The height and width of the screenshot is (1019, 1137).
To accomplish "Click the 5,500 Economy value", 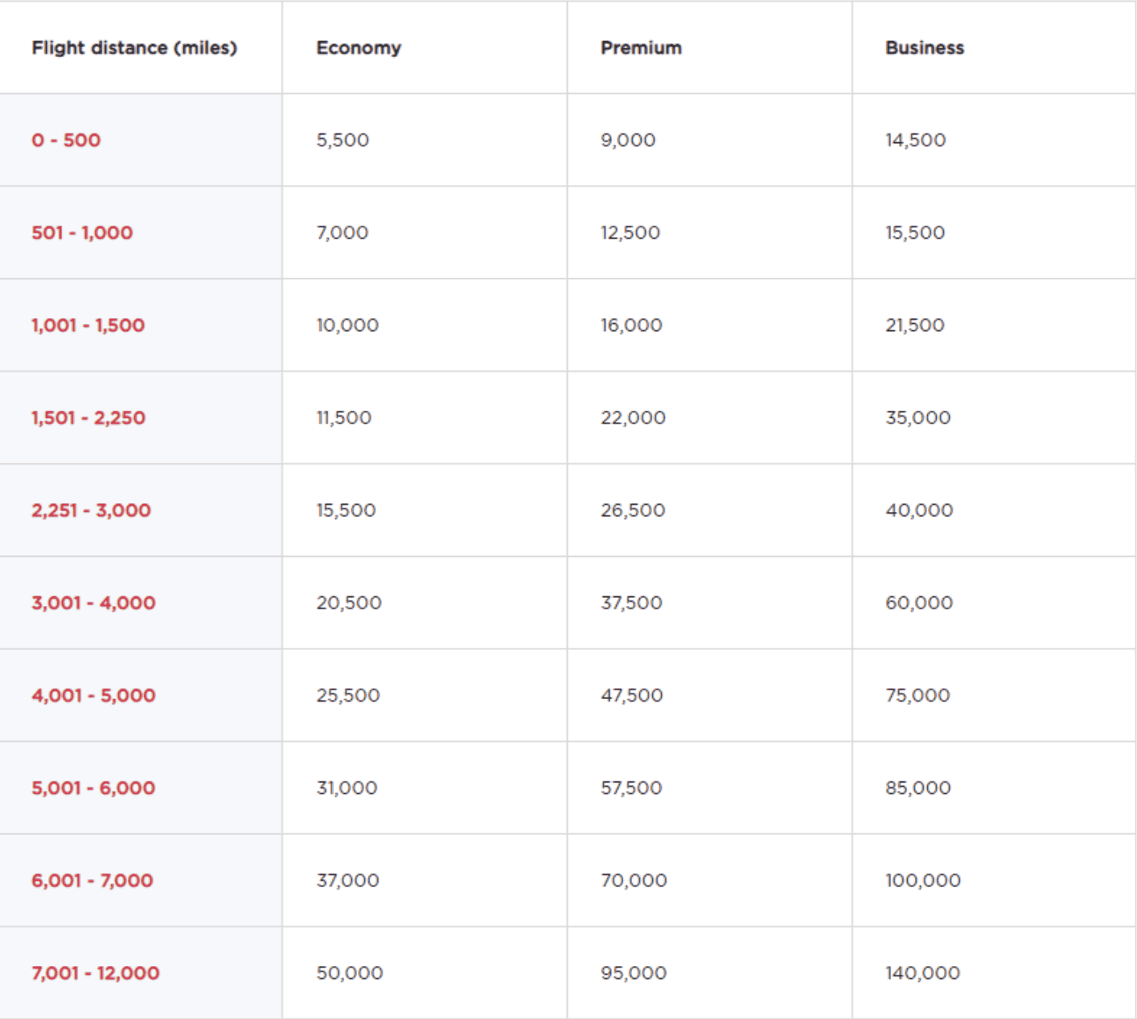I will coord(343,140).
